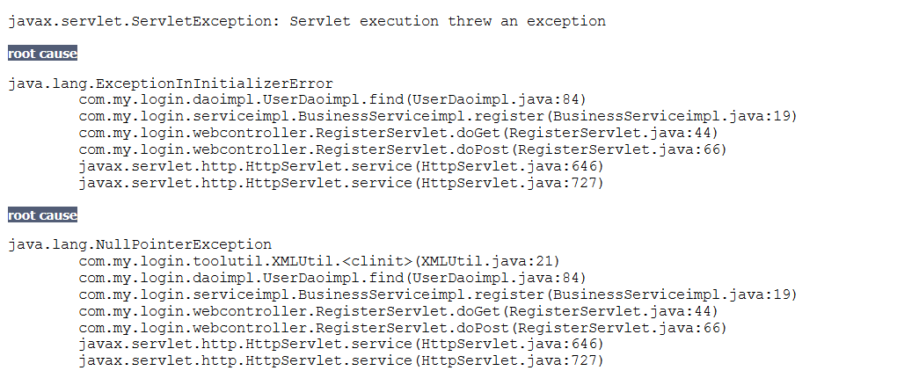This screenshot has height=378, width=897.
Task: Click the first "root cause" heading
Action: 42,54
